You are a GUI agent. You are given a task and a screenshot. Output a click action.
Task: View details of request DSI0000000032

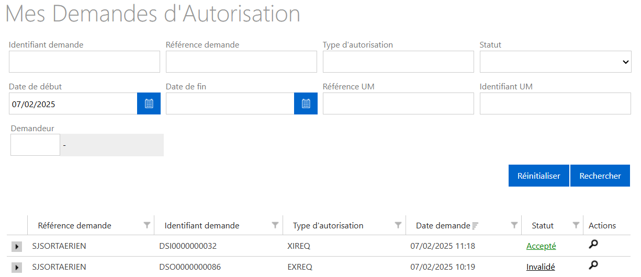point(593,244)
